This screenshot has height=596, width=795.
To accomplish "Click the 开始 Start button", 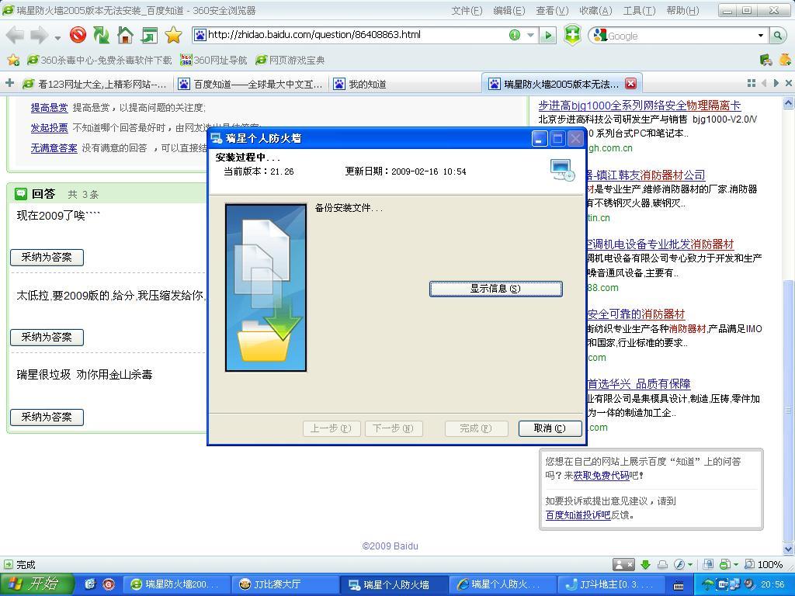I will [36, 584].
